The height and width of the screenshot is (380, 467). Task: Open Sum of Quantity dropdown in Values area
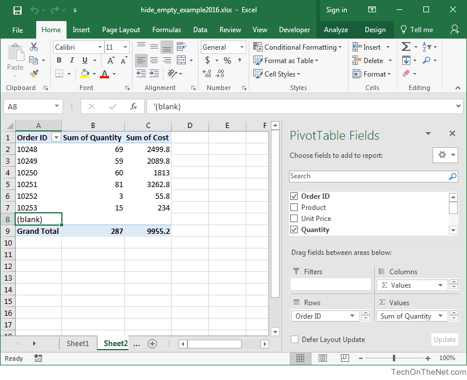[x=440, y=316]
